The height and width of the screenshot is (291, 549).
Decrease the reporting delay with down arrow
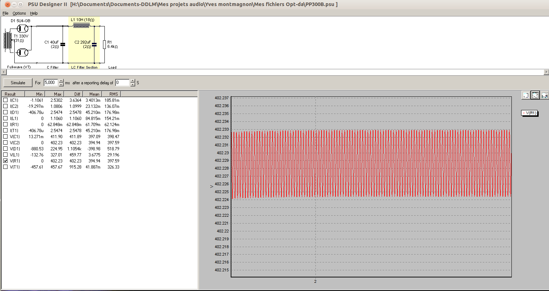point(133,85)
